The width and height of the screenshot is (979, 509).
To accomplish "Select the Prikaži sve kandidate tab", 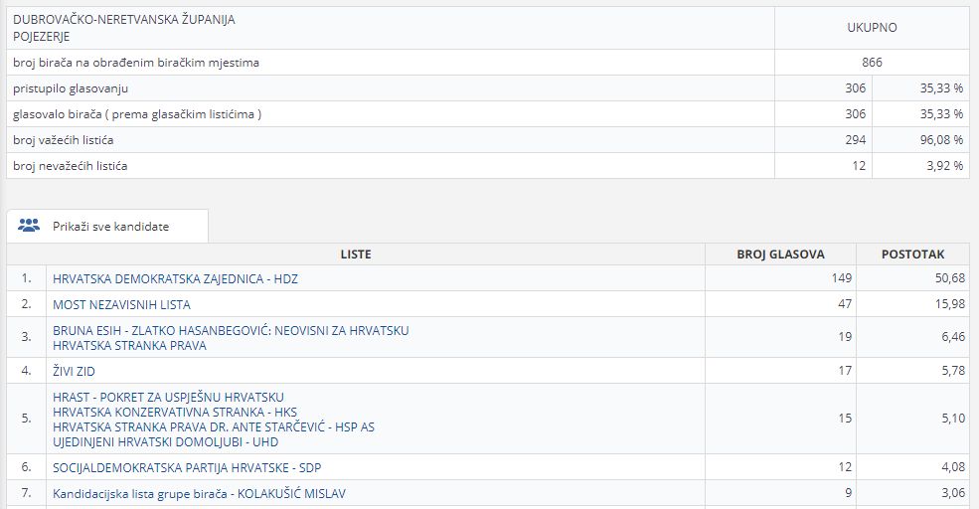I will coord(109,226).
